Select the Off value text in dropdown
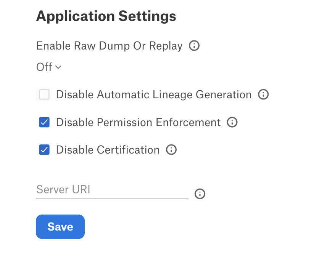Viewport: 335px width, 266px height. (44, 67)
